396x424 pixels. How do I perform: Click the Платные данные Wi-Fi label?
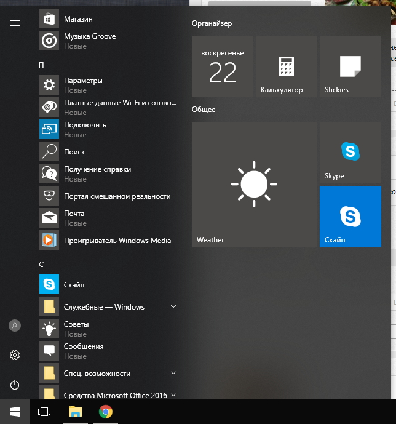click(x=120, y=103)
